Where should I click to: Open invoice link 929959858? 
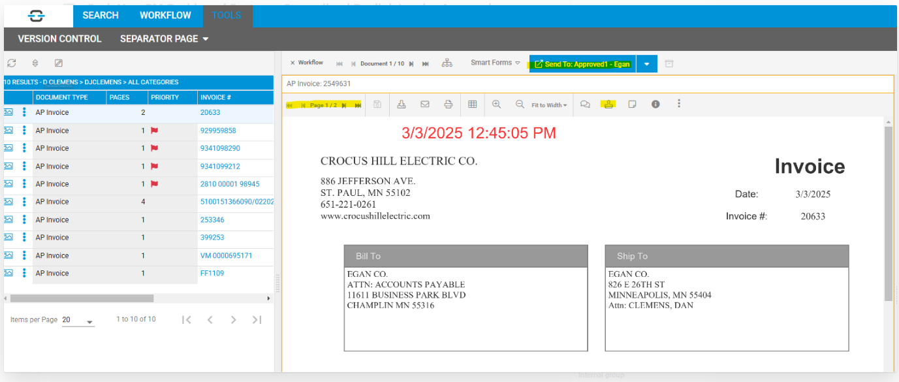coord(218,131)
